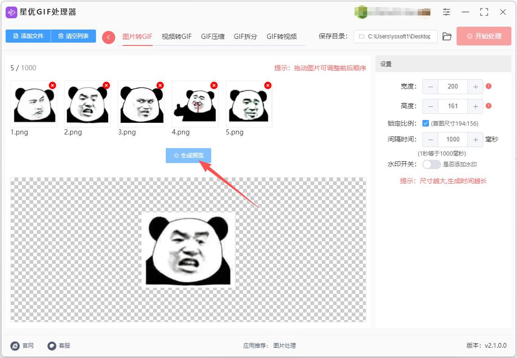Open 图片处理 recommended app link
This screenshot has height=358, width=517.
pyautogui.click(x=285, y=346)
